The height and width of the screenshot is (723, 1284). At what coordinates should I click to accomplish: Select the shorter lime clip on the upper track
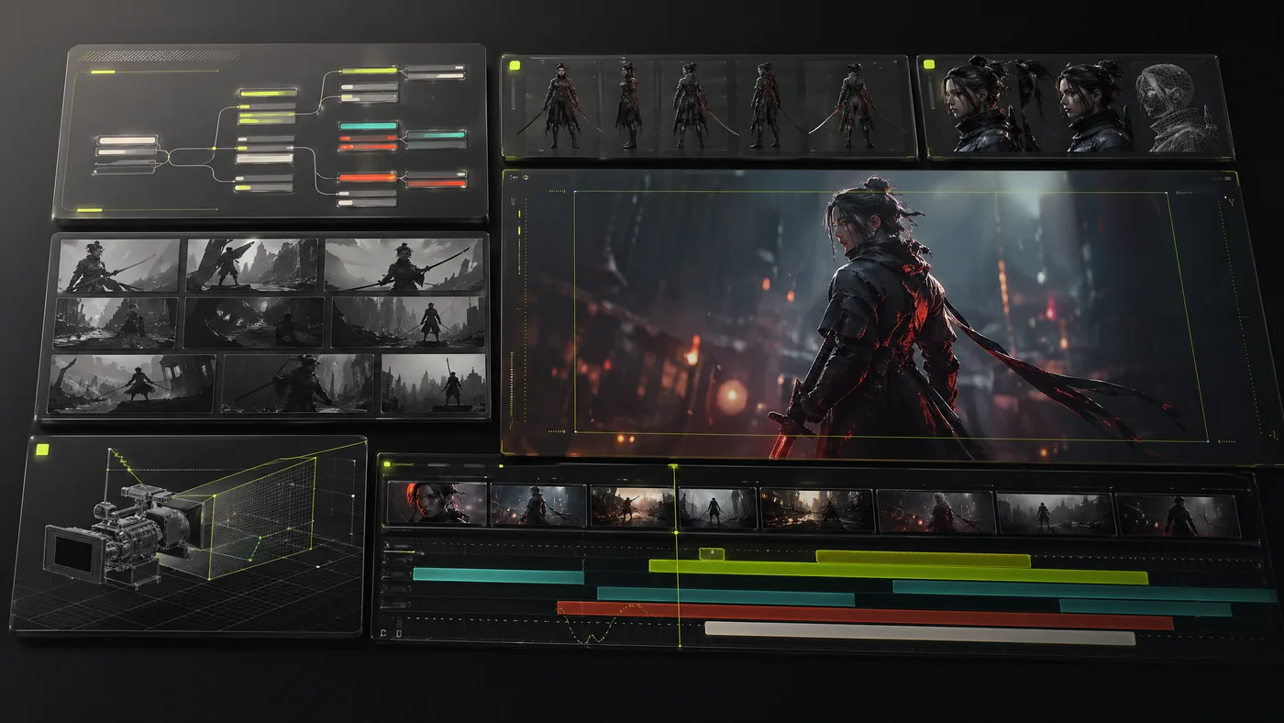point(923,560)
